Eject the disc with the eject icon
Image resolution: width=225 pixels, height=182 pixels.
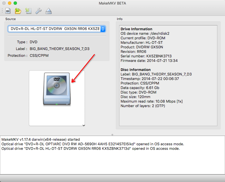(48, 11)
